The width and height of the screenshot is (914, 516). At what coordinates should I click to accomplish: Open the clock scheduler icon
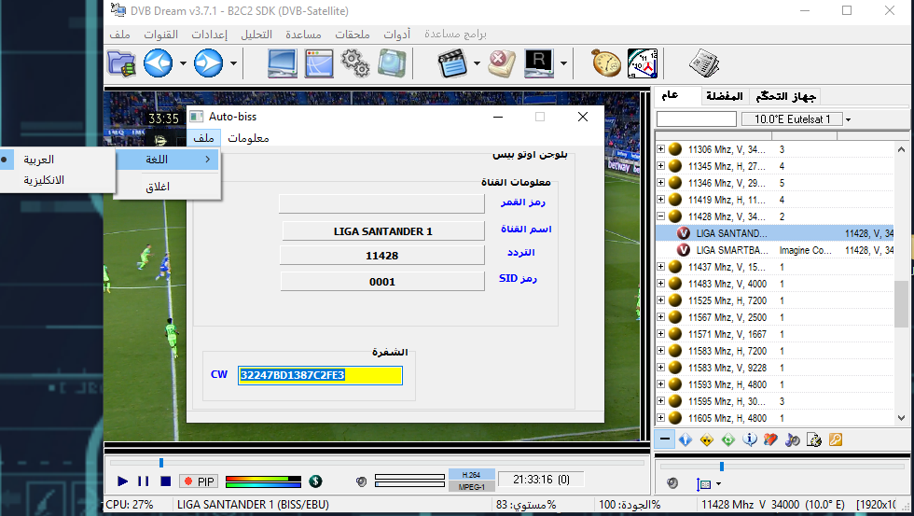pyautogui.click(x=643, y=63)
